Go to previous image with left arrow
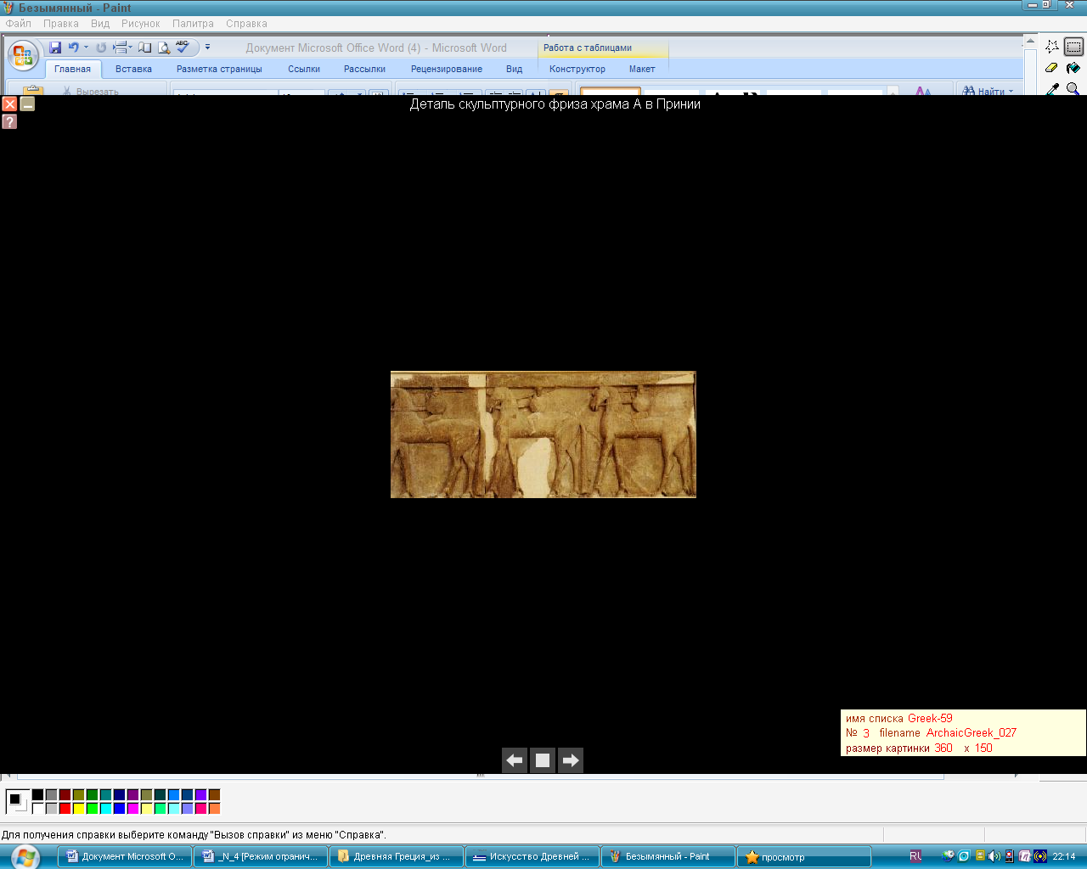The height and width of the screenshot is (869, 1087). [x=515, y=760]
